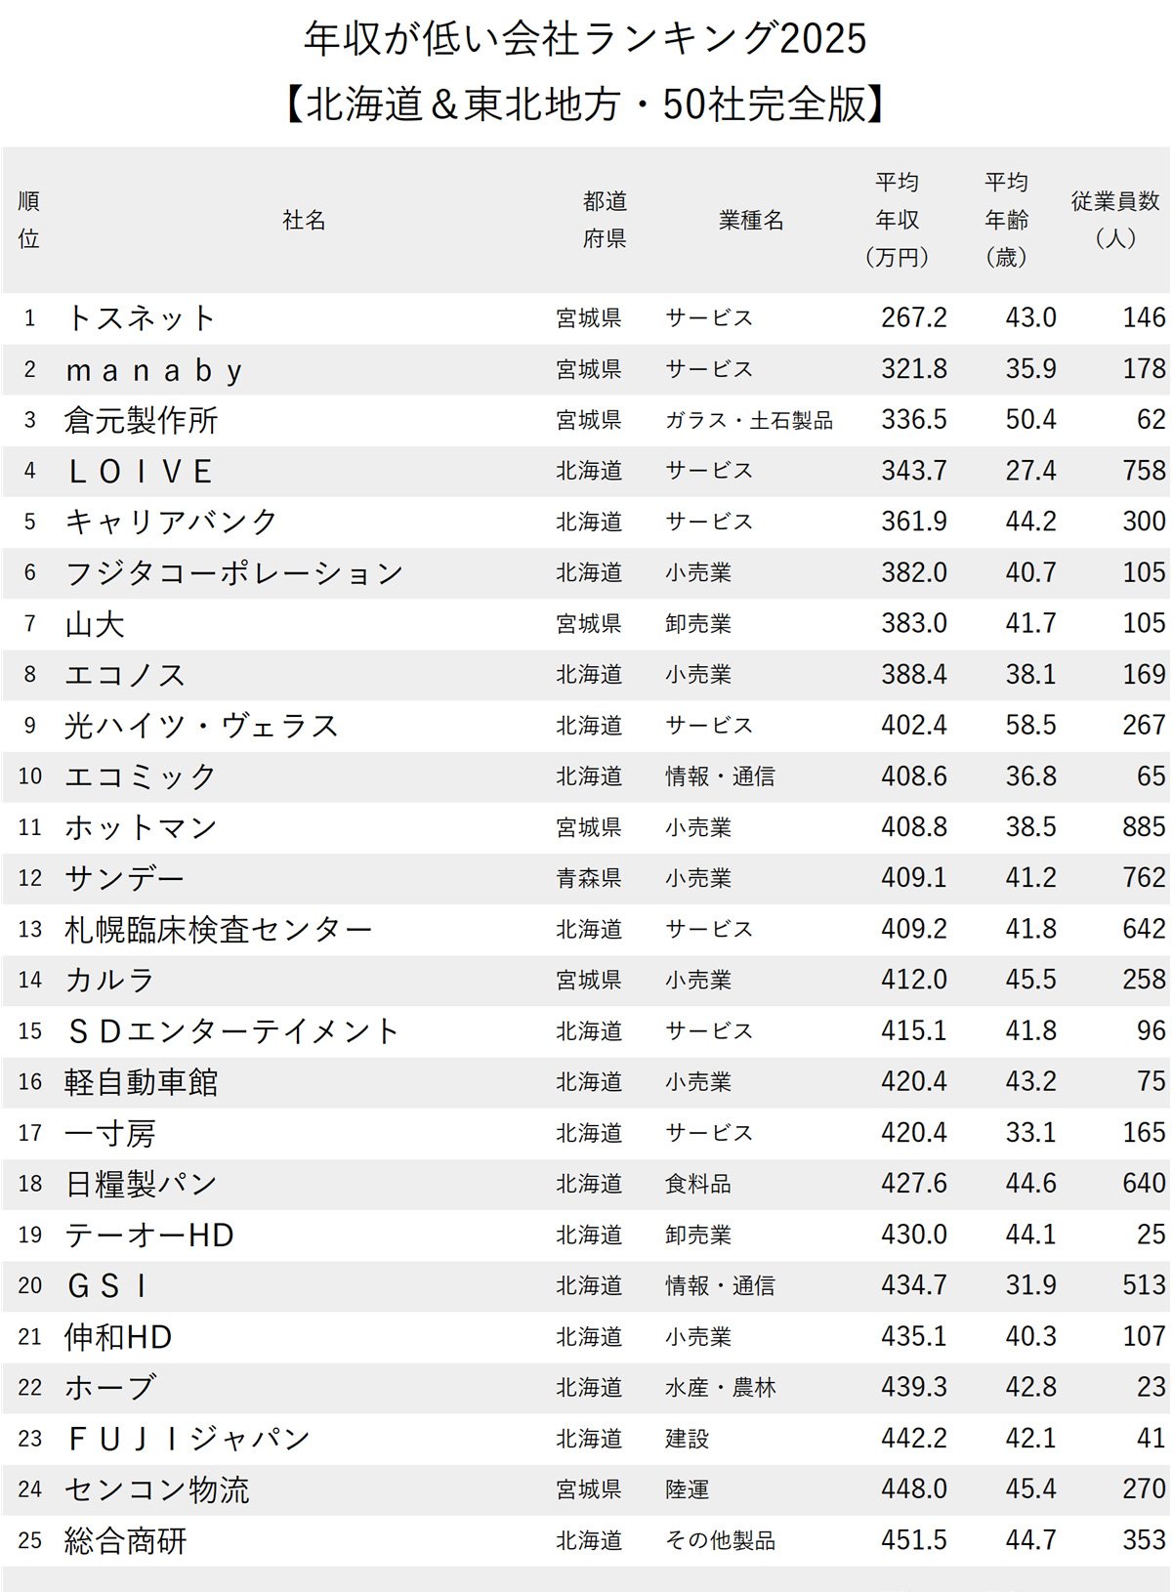Click the 社名 column header
The image size is (1172, 1592).
tap(304, 221)
